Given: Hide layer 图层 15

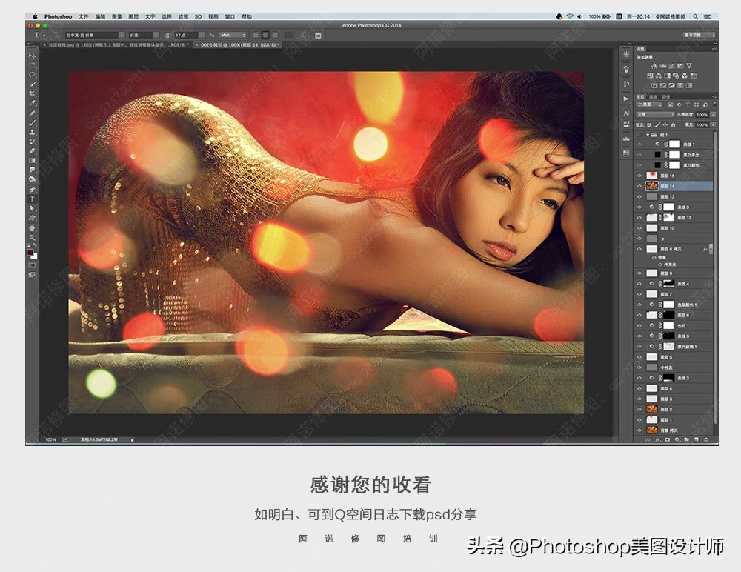Looking at the screenshot, I should 639,176.
